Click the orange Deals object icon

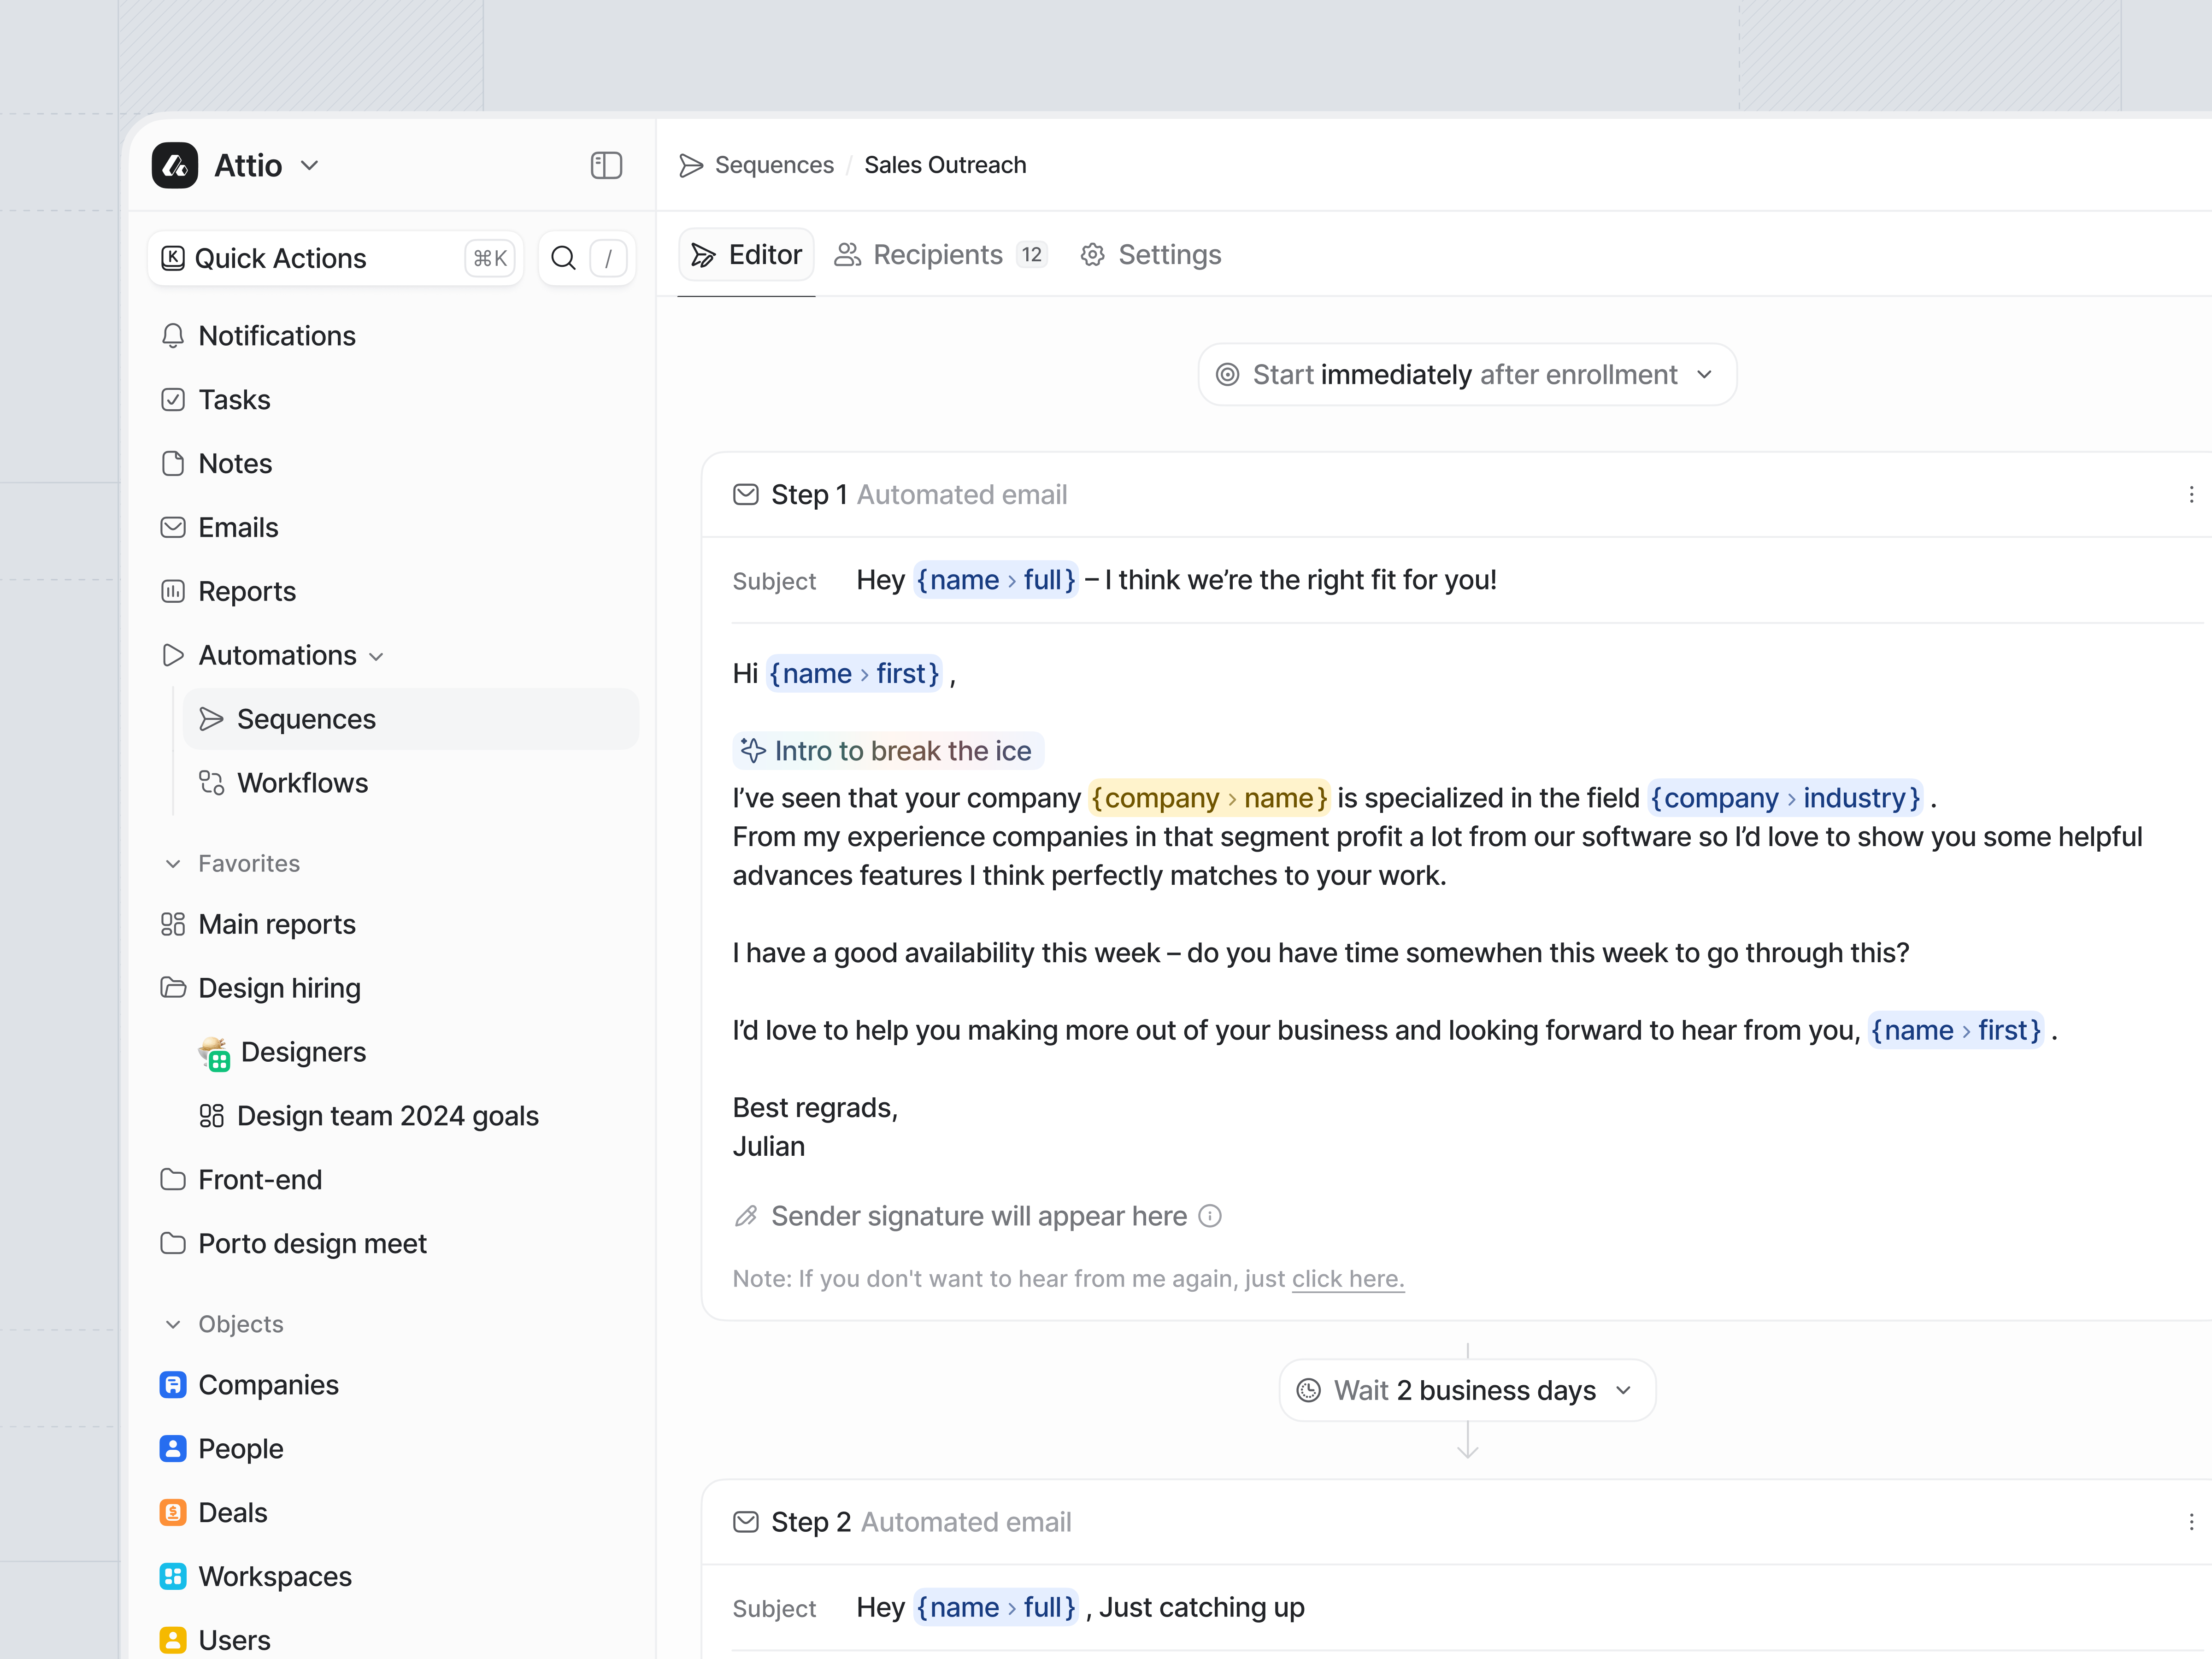point(173,1513)
